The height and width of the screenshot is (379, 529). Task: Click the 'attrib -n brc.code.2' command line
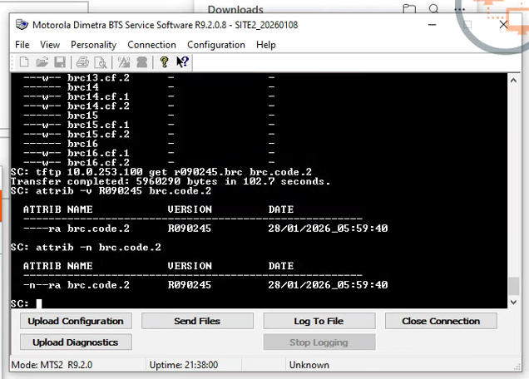[86, 248]
